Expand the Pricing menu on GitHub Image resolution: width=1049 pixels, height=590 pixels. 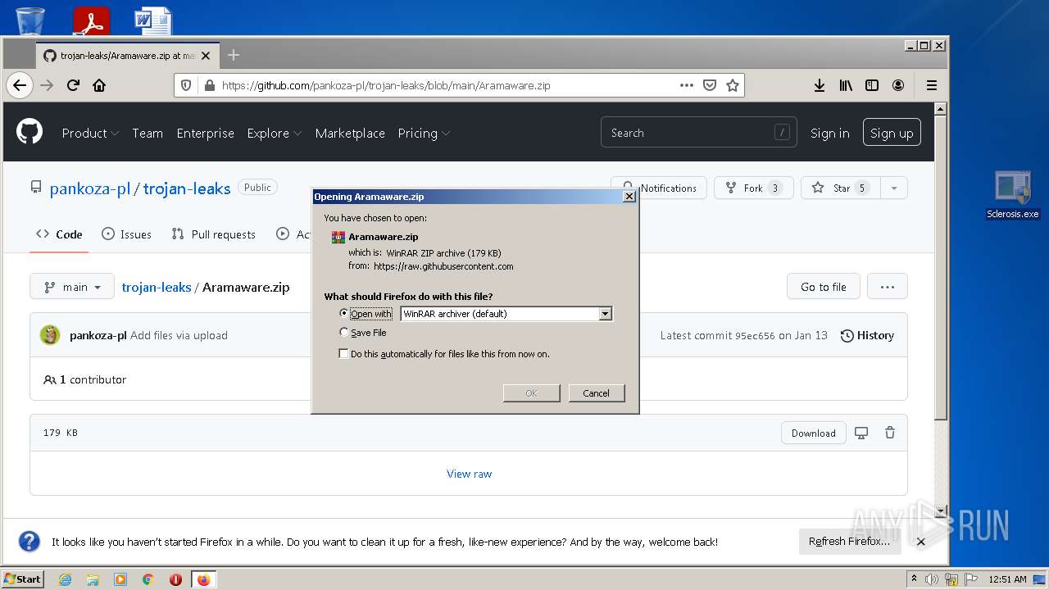(424, 133)
